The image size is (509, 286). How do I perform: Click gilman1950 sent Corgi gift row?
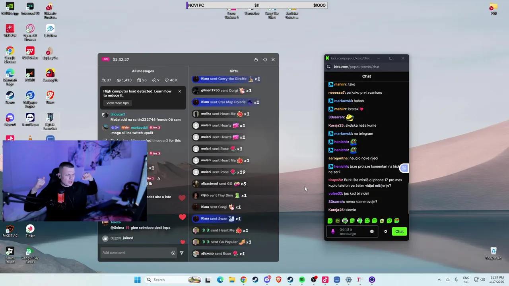point(222,91)
